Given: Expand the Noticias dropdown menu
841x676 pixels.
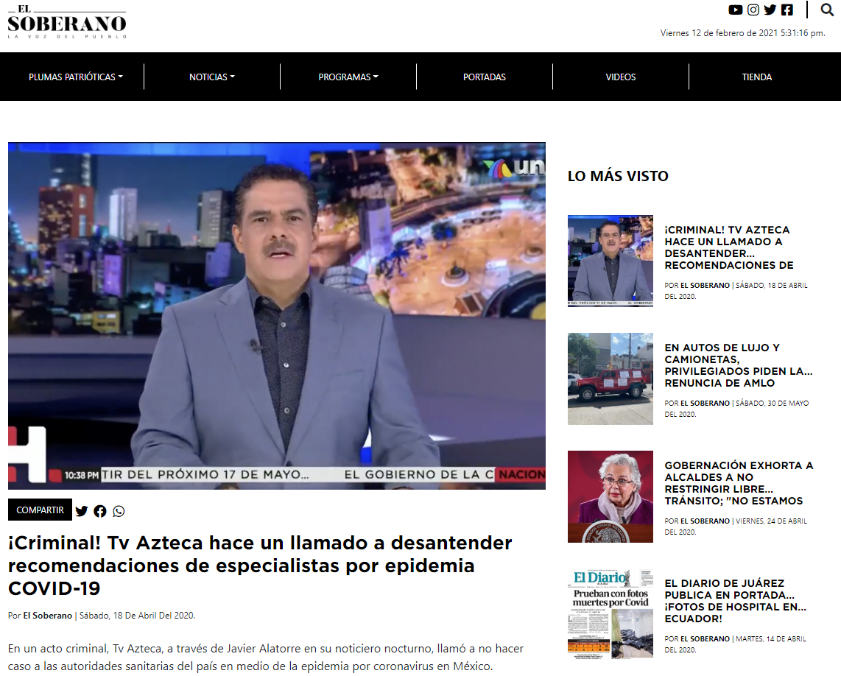Looking at the screenshot, I should coord(212,77).
